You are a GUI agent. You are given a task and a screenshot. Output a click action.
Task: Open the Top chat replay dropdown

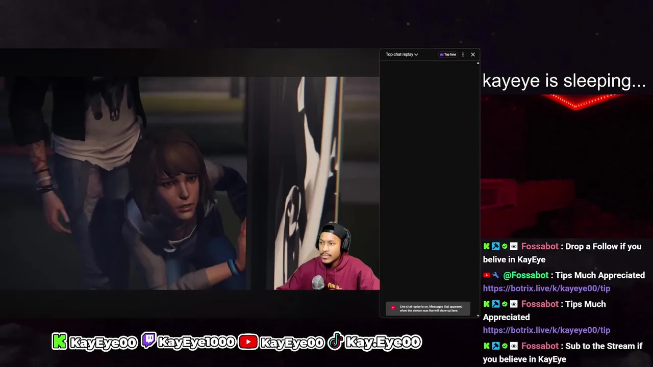(x=402, y=55)
